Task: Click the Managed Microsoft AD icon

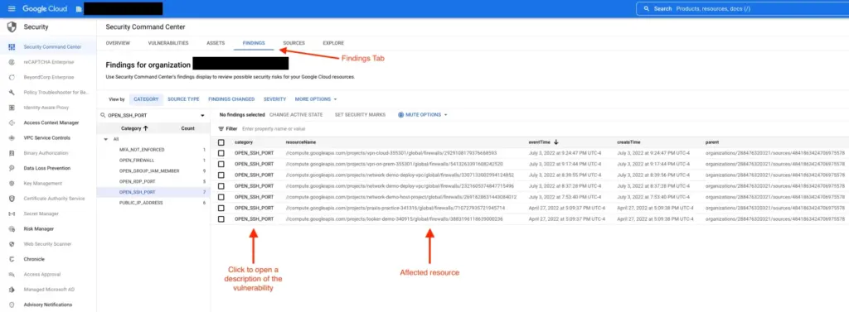Action: coord(12,290)
